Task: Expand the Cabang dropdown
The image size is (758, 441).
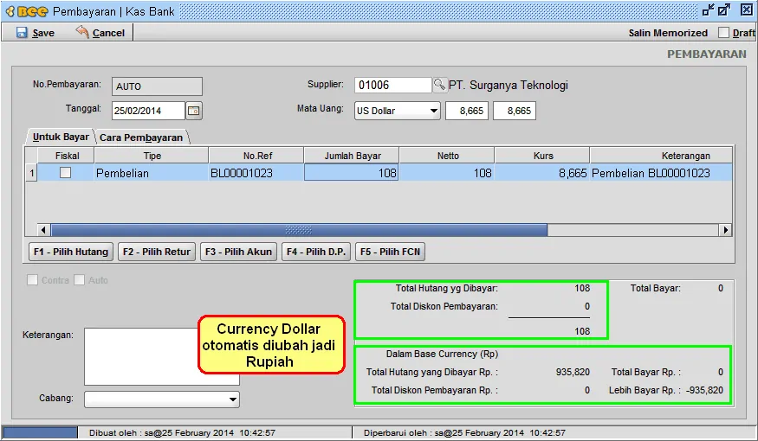Action: pos(232,399)
